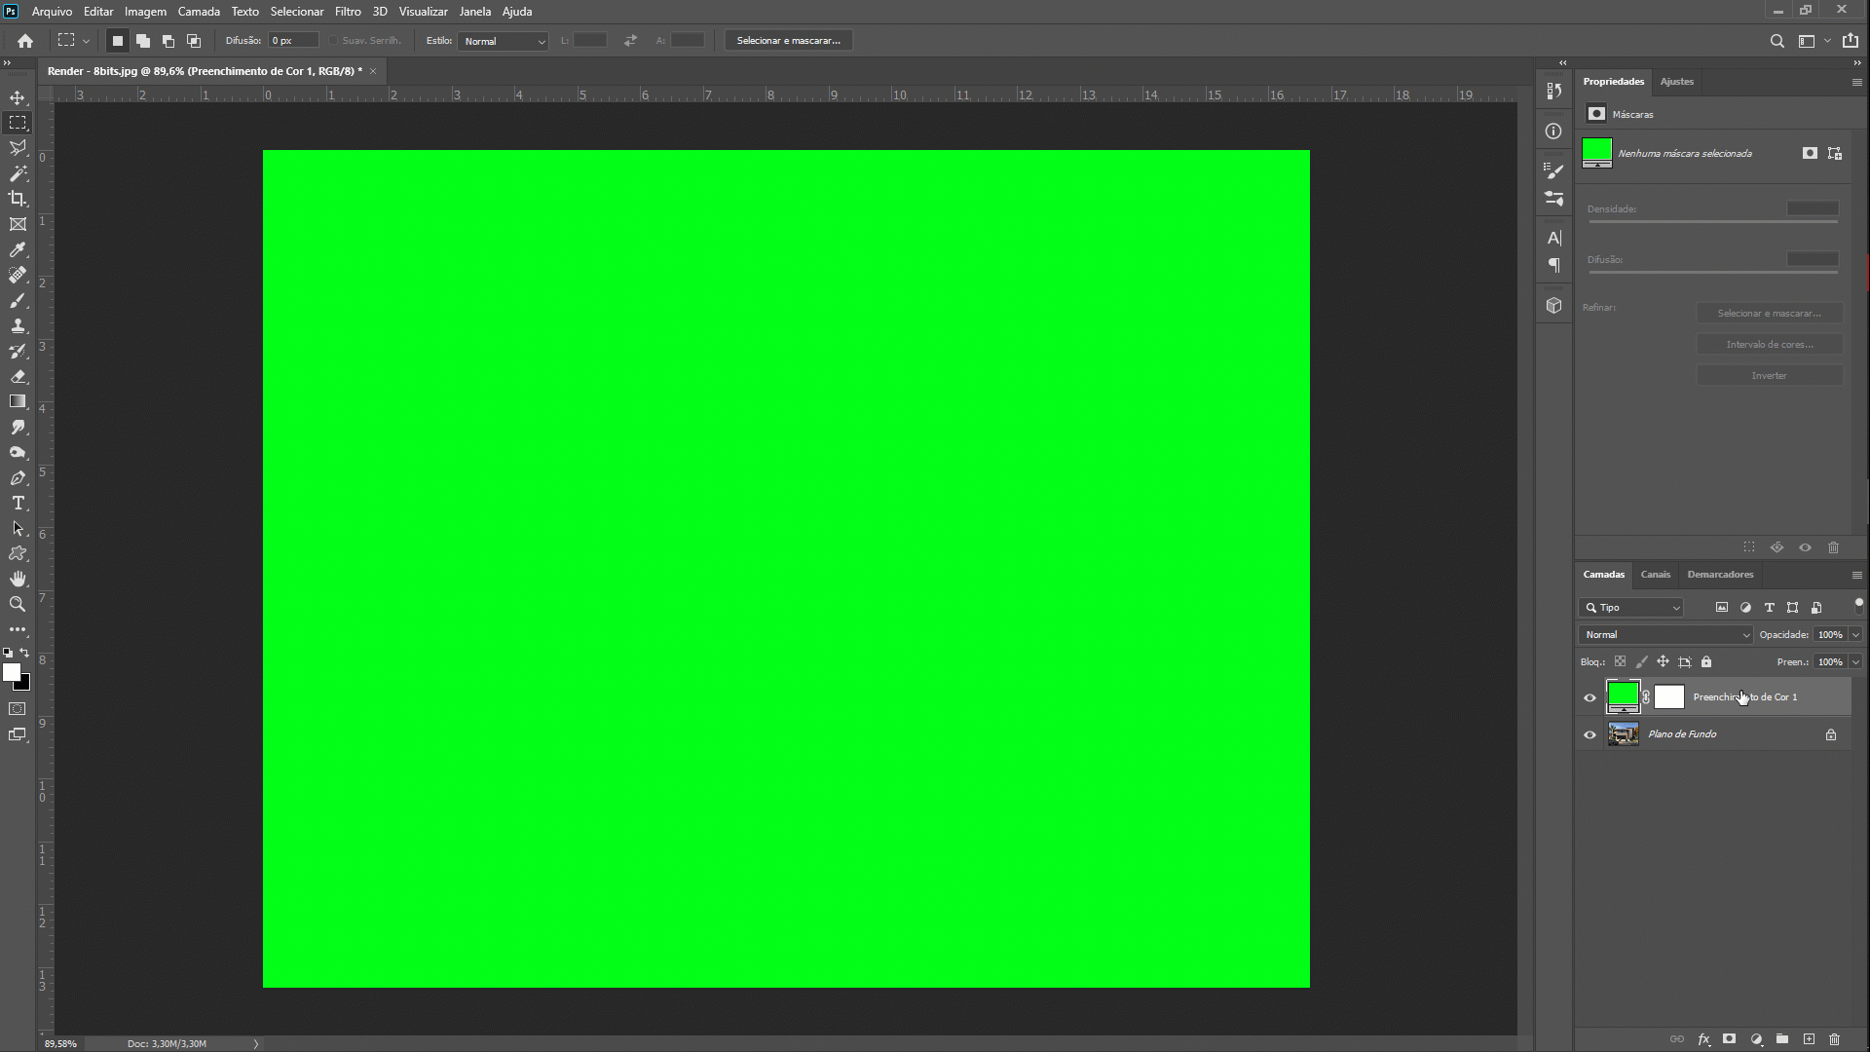Select the Brush tool
Screen dimensions: 1870x1052
(x=18, y=300)
